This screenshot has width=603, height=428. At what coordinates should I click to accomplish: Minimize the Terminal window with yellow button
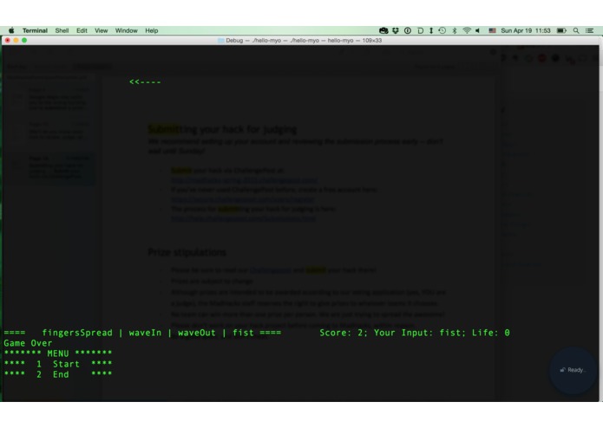pyautogui.click(x=16, y=41)
